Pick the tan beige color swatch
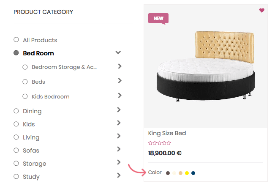This screenshot has width=272, height=186. tap(180, 173)
